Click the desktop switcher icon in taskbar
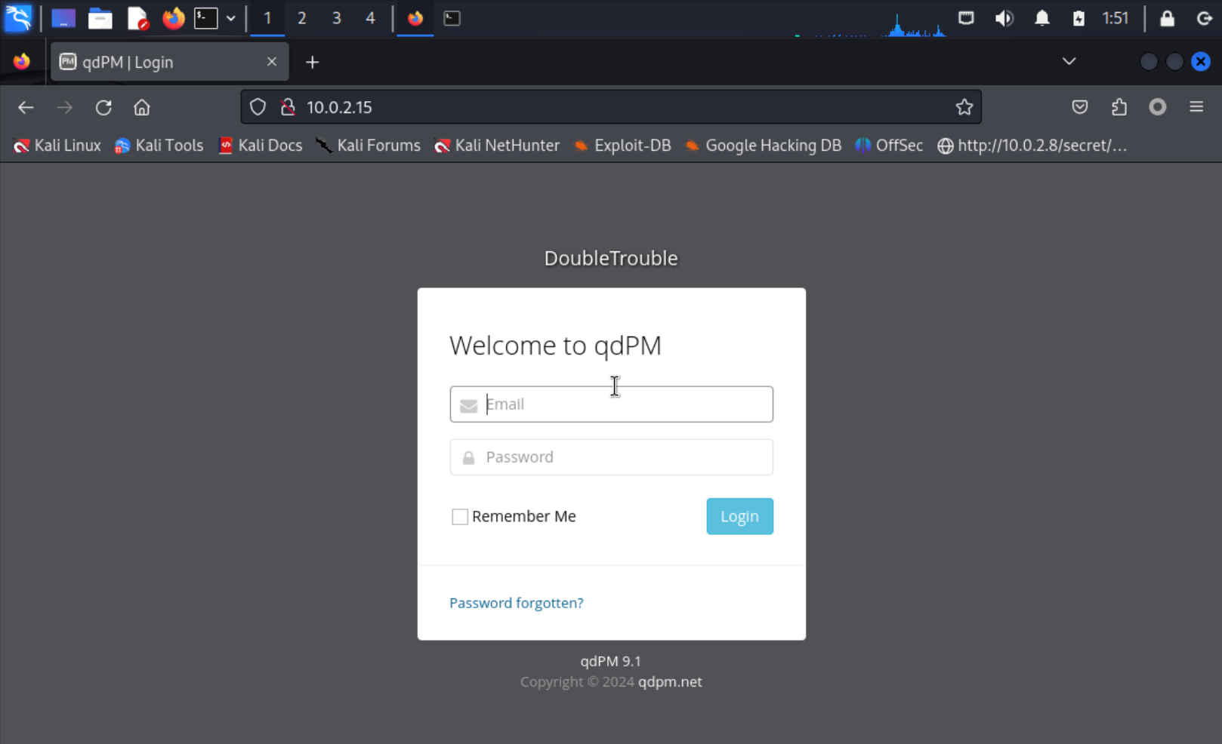 pos(63,18)
